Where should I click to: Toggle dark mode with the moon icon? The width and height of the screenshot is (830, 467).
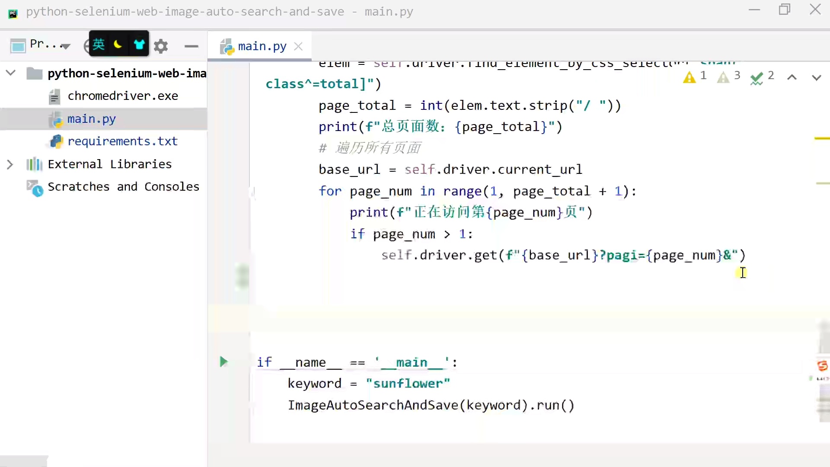pyautogui.click(x=118, y=45)
